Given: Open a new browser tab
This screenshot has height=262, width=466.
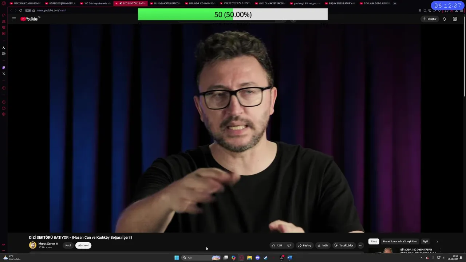Looking at the screenshot, I should pyautogui.click(x=395, y=3).
